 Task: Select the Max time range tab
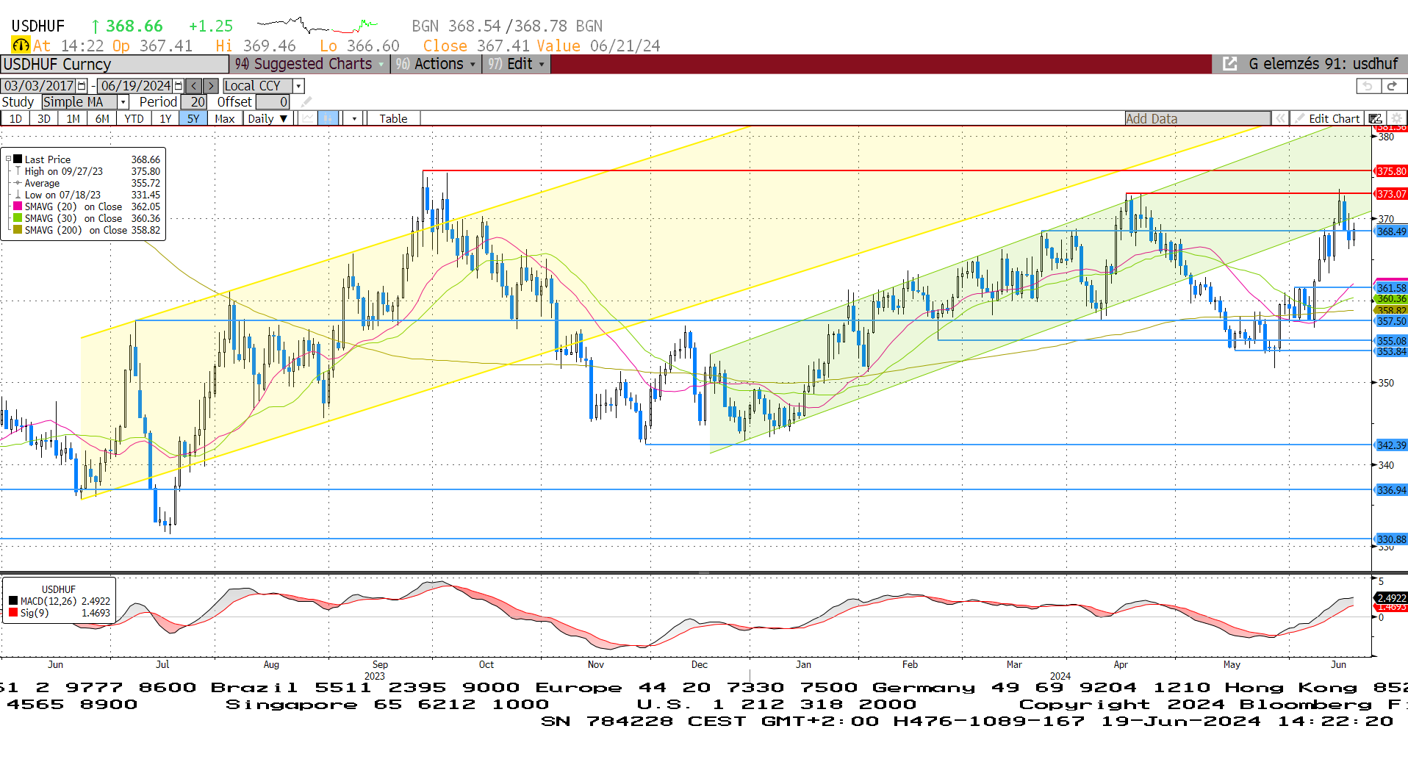click(x=225, y=118)
